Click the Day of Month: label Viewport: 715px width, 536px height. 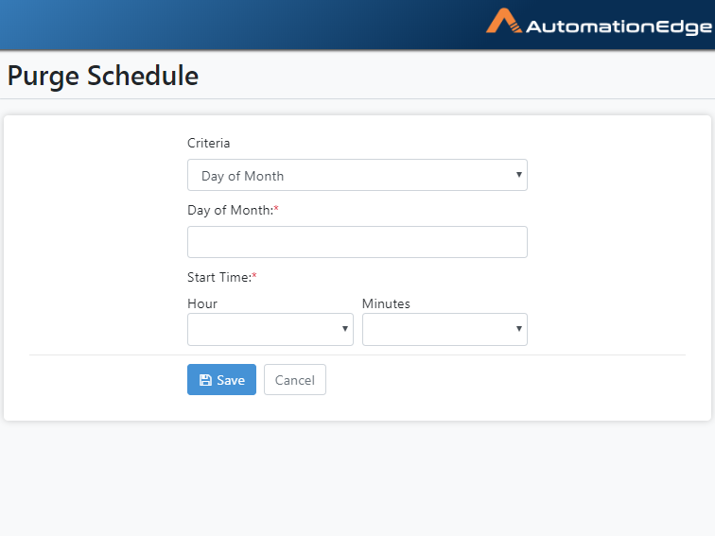[230, 210]
